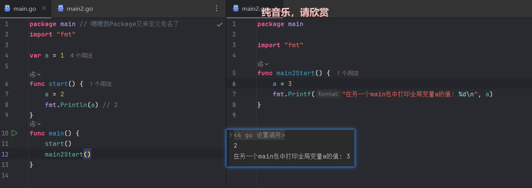Click the gopher icon on right-pane main2.go tab
The height and width of the screenshot is (188, 532).
236,8
